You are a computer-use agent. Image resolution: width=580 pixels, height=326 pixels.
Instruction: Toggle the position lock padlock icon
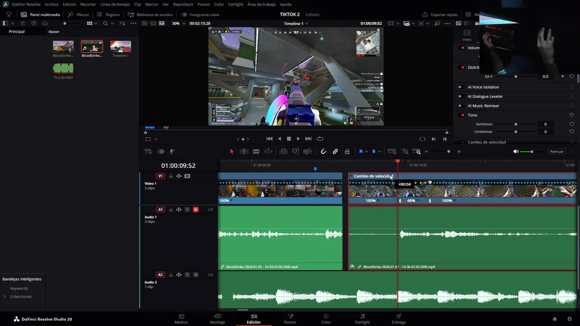(347, 152)
